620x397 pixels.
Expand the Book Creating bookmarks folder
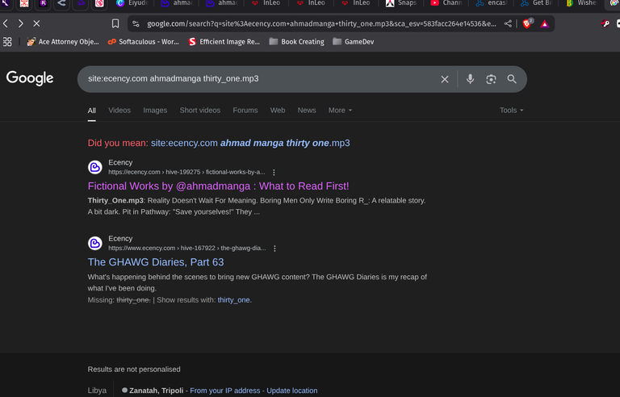(x=296, y=41)
